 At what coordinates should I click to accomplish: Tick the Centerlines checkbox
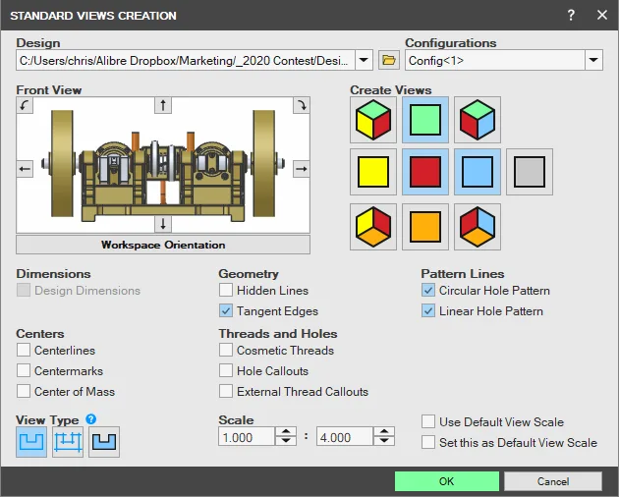pos(24,350)
